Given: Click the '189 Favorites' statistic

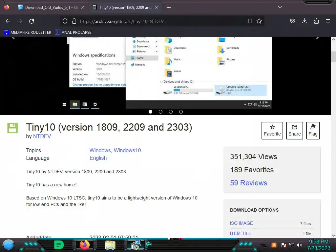Looking at the screenshot, I should 252,170.
